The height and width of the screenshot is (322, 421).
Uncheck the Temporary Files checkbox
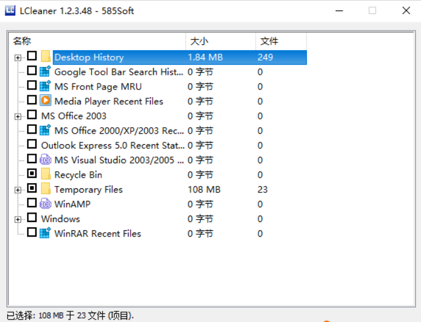(x=32, y=189)
